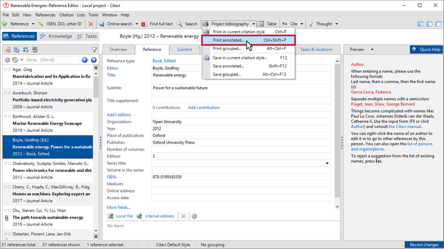Toggle the circle marker on Chakraborty, Sudipta
The height and width of the screenshot is (249, 444).
point(10,163)
